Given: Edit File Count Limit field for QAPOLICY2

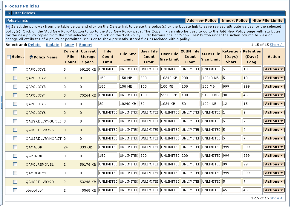Looking at the screenshot, I should coord(108,78).
